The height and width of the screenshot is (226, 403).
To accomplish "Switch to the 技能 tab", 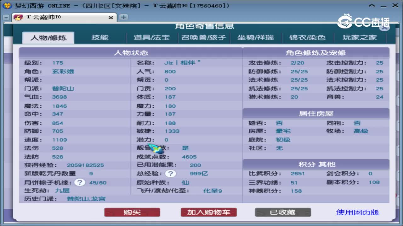I will point(100,38).
